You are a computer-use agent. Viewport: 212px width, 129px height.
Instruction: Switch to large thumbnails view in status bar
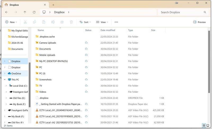pyautogui.click(x=208, y=126)
